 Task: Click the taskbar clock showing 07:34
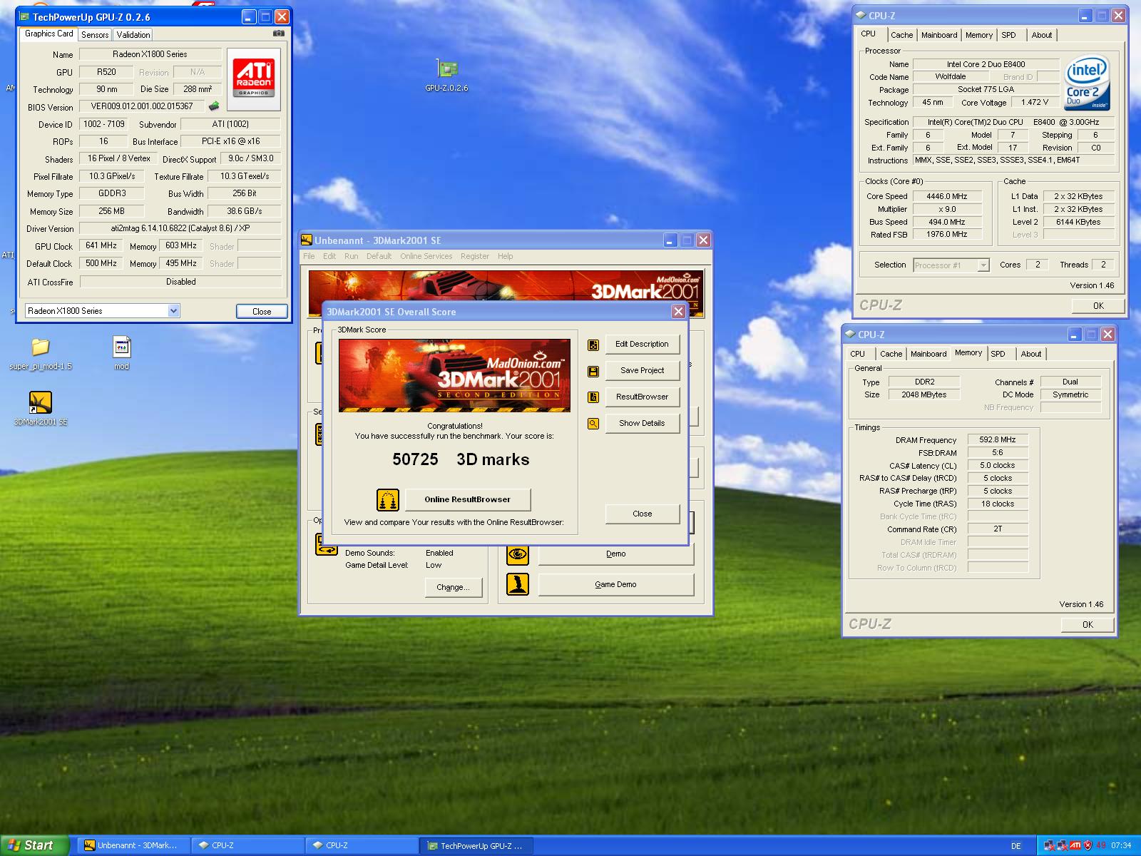(1121, 845)
